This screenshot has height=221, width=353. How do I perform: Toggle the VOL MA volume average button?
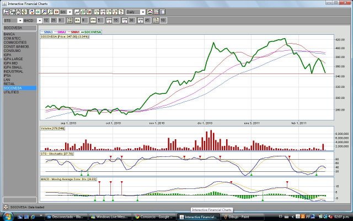155,20
